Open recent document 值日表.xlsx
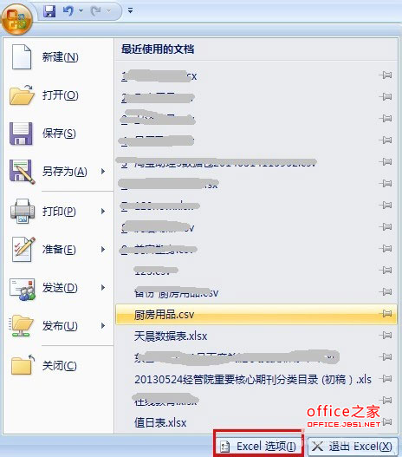 pyautogui.click(x=160, y=422)
